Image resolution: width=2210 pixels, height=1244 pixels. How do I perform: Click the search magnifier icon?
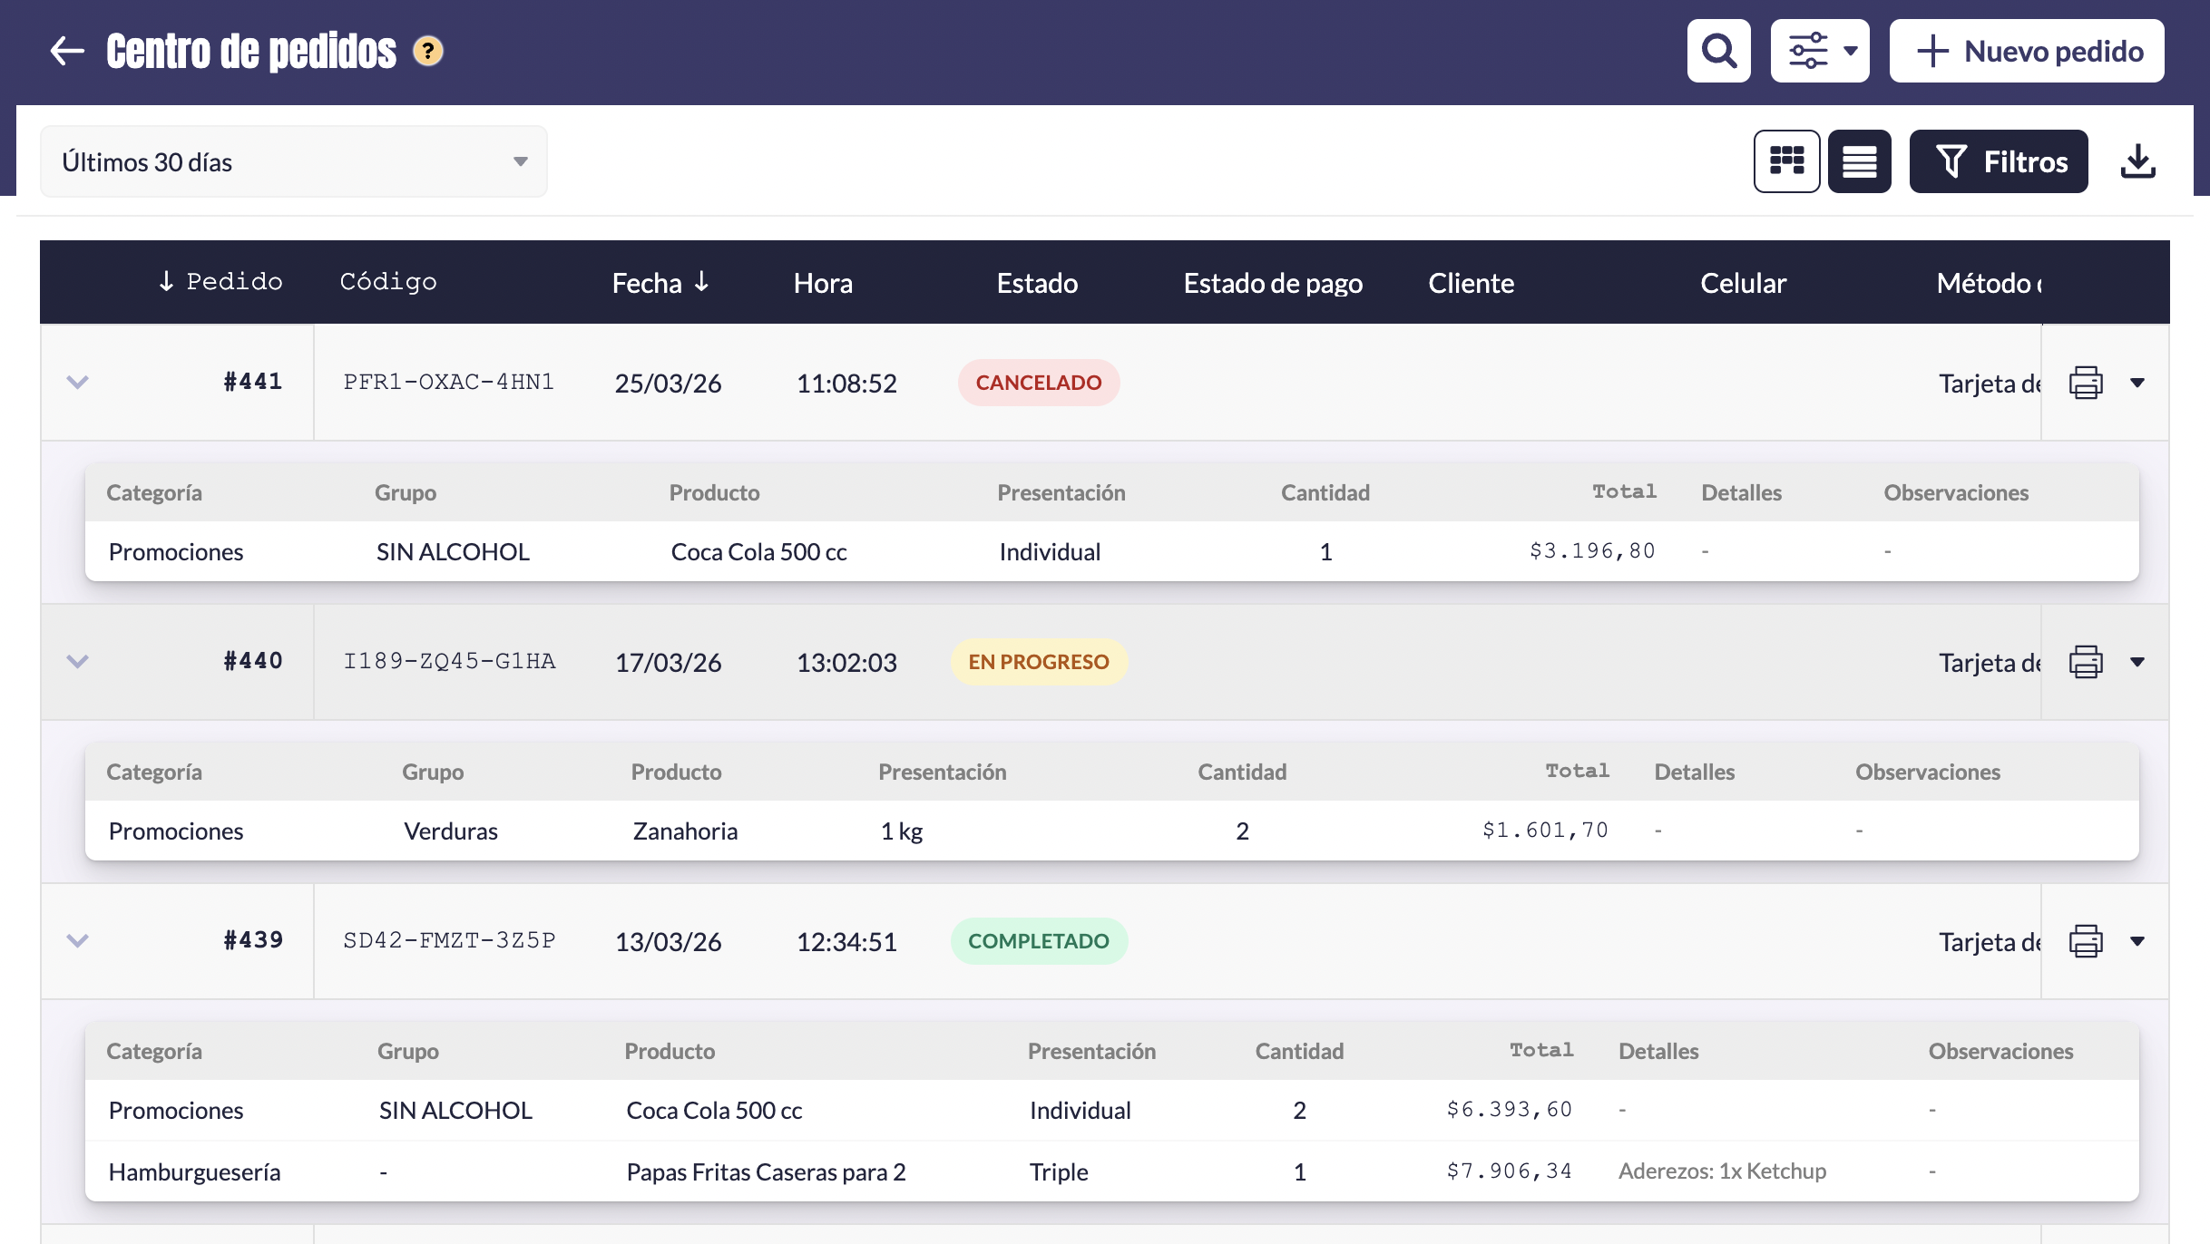click(x=1718, y=51)
